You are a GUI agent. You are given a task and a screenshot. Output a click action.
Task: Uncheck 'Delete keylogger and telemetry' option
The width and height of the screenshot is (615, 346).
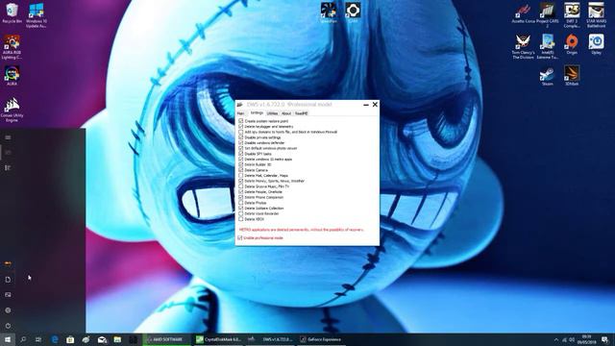241,127
